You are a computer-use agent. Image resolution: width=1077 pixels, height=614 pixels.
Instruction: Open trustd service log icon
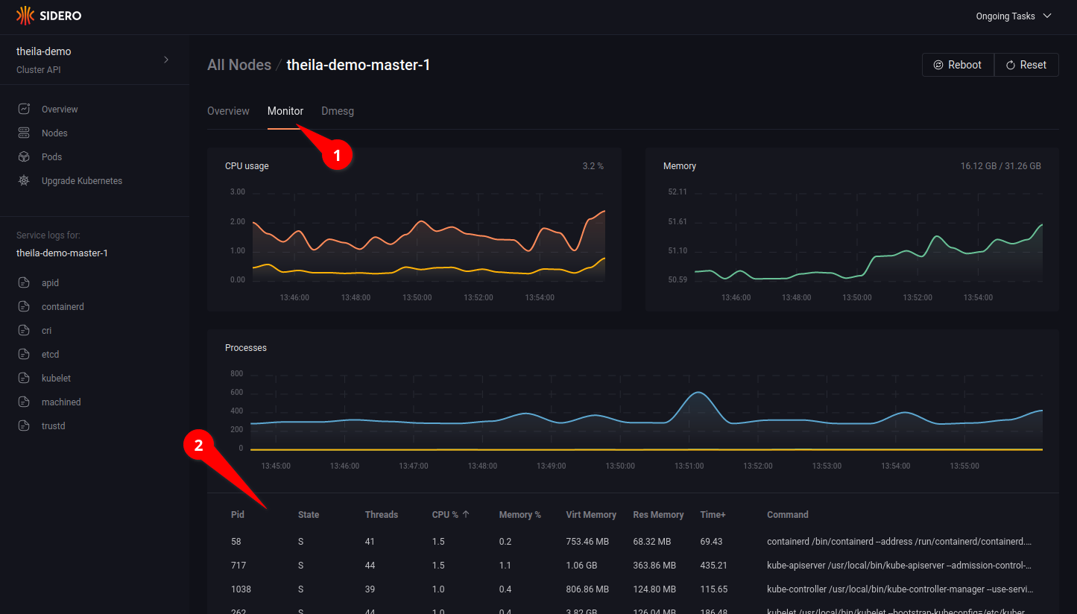tap(24, 426)
